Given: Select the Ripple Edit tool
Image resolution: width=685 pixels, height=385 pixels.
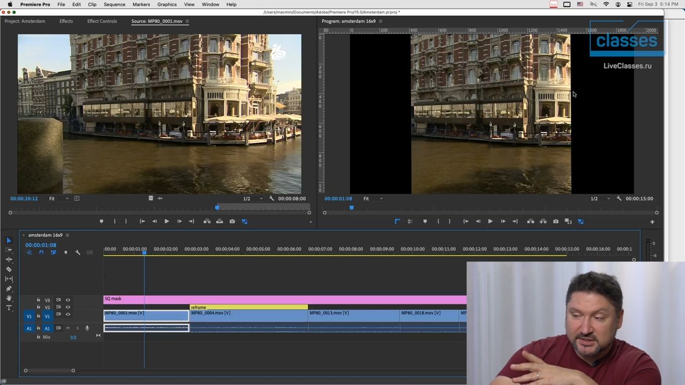Looking at the screenshot, I should pyautogui.click(x=9, y=259).
